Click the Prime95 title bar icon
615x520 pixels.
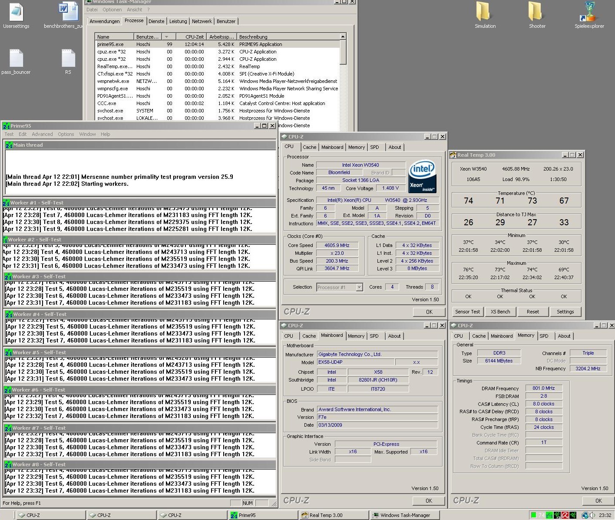pyautogui.click(x=6, y=126)
